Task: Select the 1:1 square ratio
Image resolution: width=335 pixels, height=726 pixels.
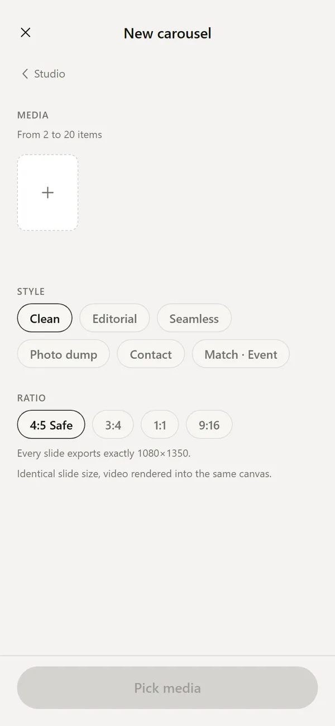Action: point(160,425)
